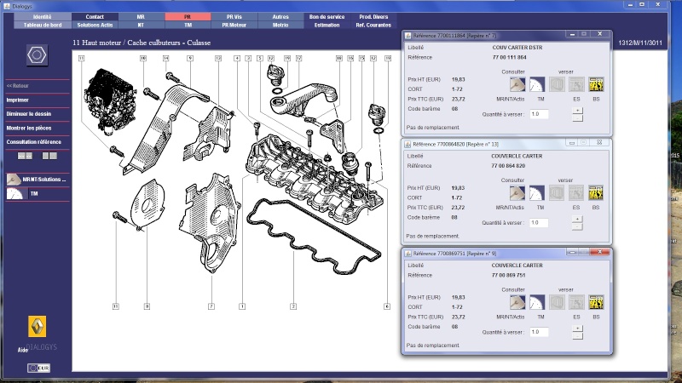The width and height of the screenshot is (682, 383).
Task: Go to Tableau de bord
Action: [43, 25]
